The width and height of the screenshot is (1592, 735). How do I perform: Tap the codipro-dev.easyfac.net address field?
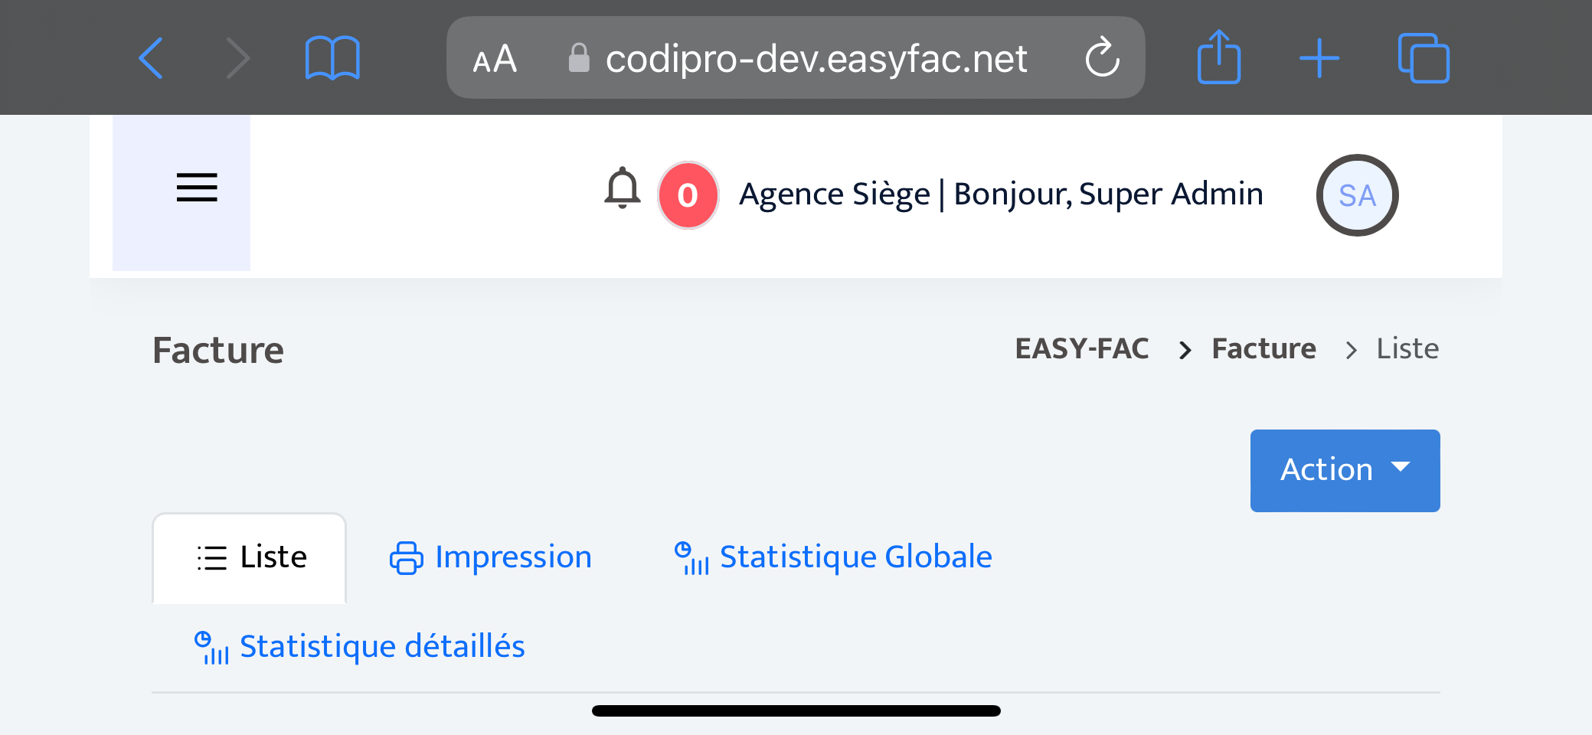coord(816,59)
